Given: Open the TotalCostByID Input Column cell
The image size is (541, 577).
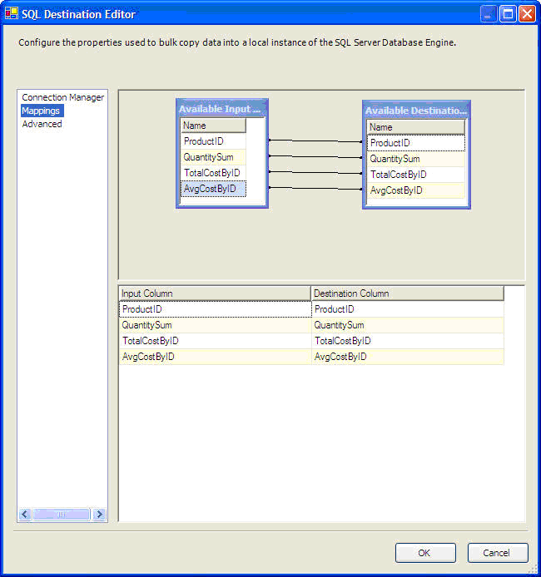Looking at the screenshot, I should click(215, 341).
